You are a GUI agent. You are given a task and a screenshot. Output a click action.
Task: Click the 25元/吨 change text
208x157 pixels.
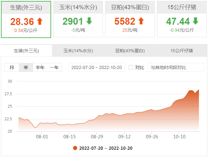point(130,30)
